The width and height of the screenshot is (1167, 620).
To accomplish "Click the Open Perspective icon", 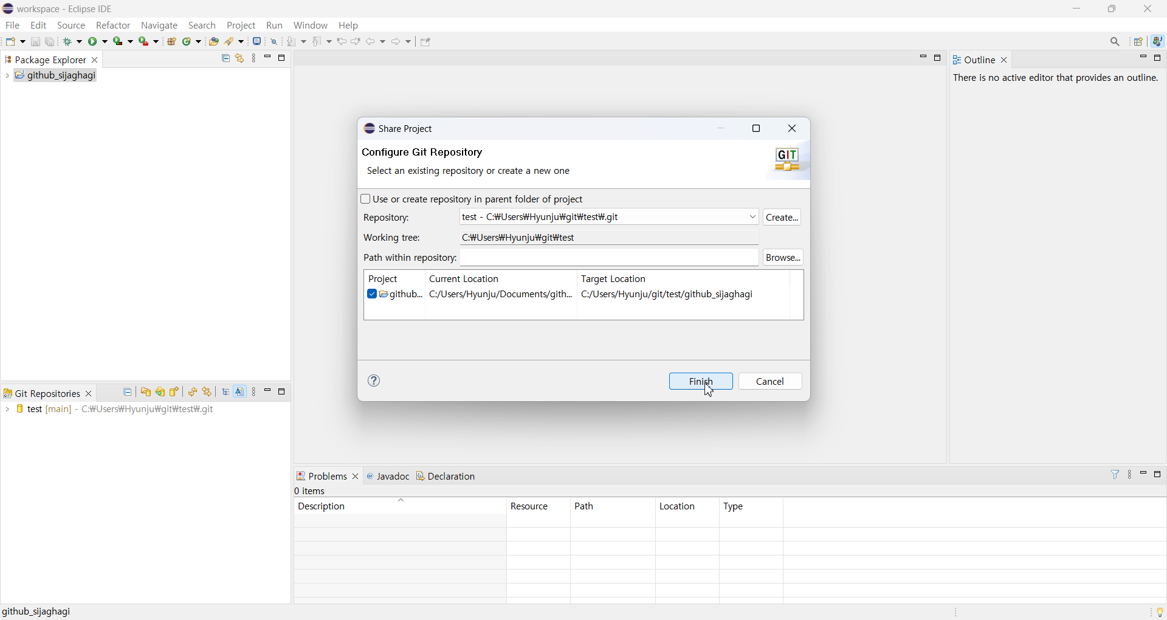I will [1140, 41].
